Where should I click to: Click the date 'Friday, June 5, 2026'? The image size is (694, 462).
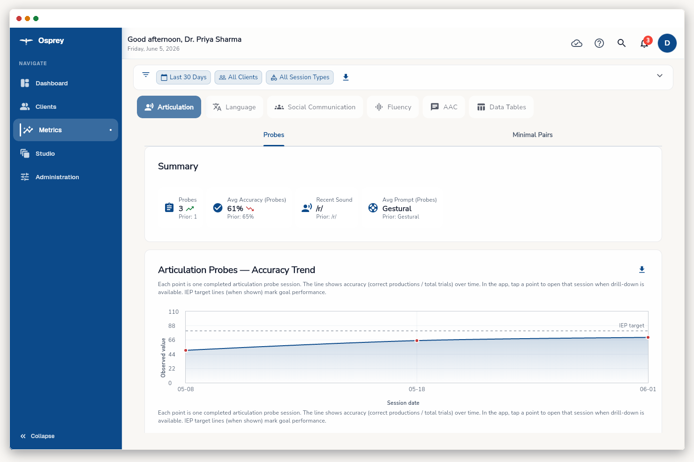click(153, 49)
